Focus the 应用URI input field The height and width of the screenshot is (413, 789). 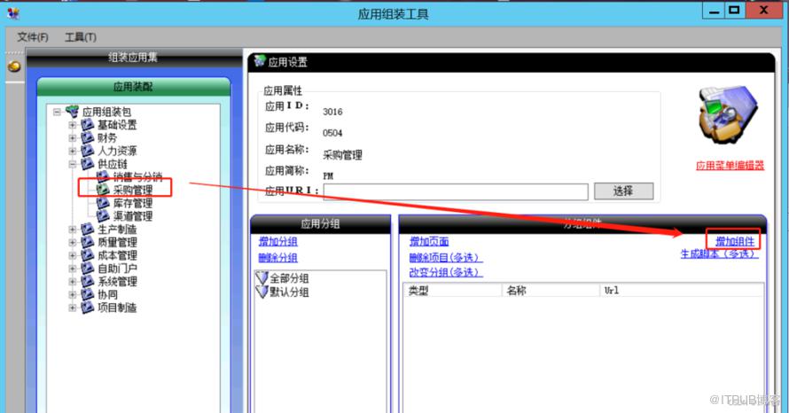coord(456,191)
